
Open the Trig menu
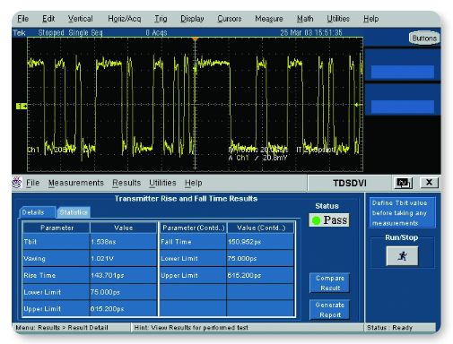pyautogui.click(x=161, y=19)
